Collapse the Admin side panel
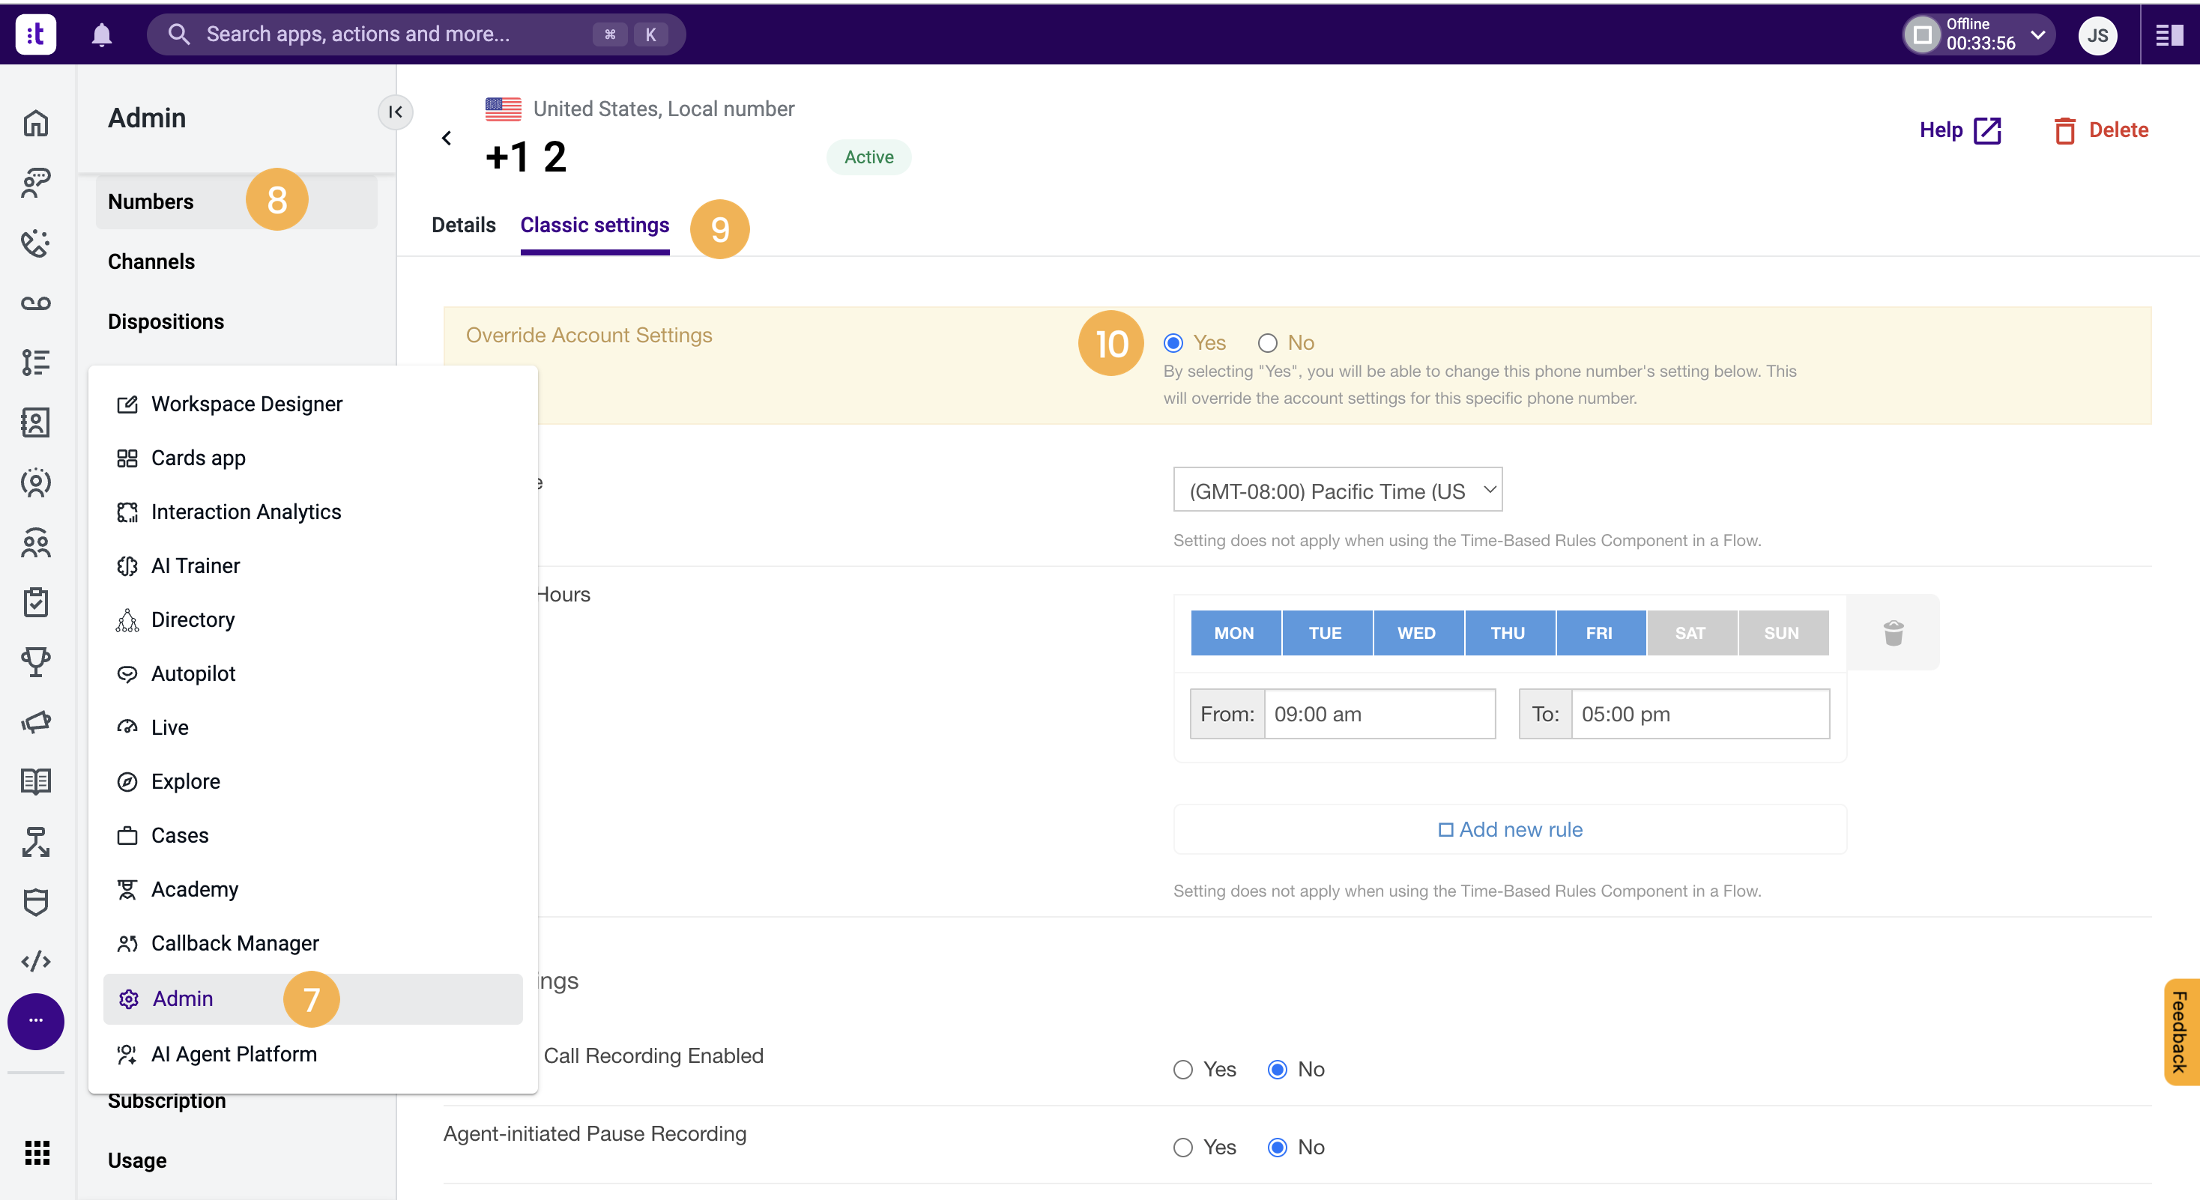This screenshot has width=2200, height=1200. [396, 112]
